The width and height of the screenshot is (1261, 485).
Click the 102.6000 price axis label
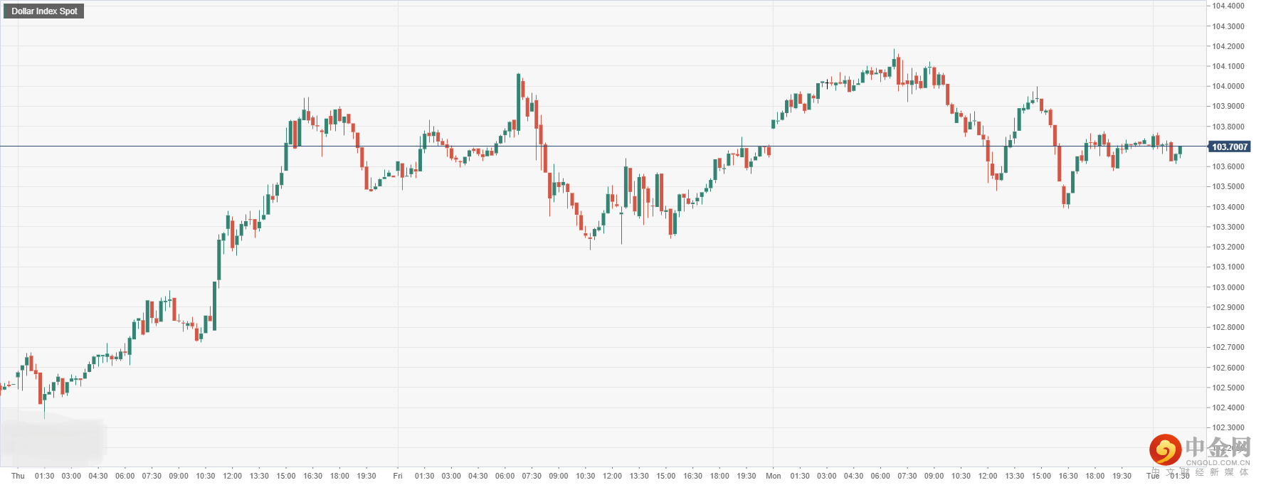(x=1228, y=368)
